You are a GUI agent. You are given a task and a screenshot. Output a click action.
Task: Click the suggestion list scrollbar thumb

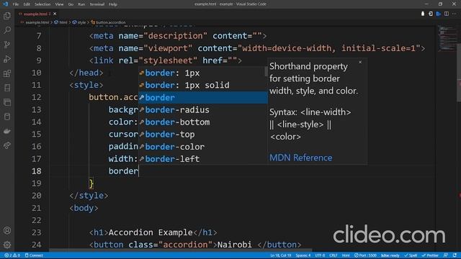266,71
